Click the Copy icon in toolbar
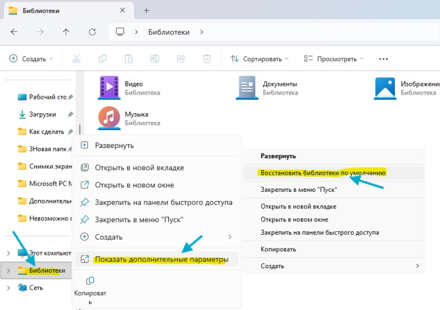 tap(103, 59)
